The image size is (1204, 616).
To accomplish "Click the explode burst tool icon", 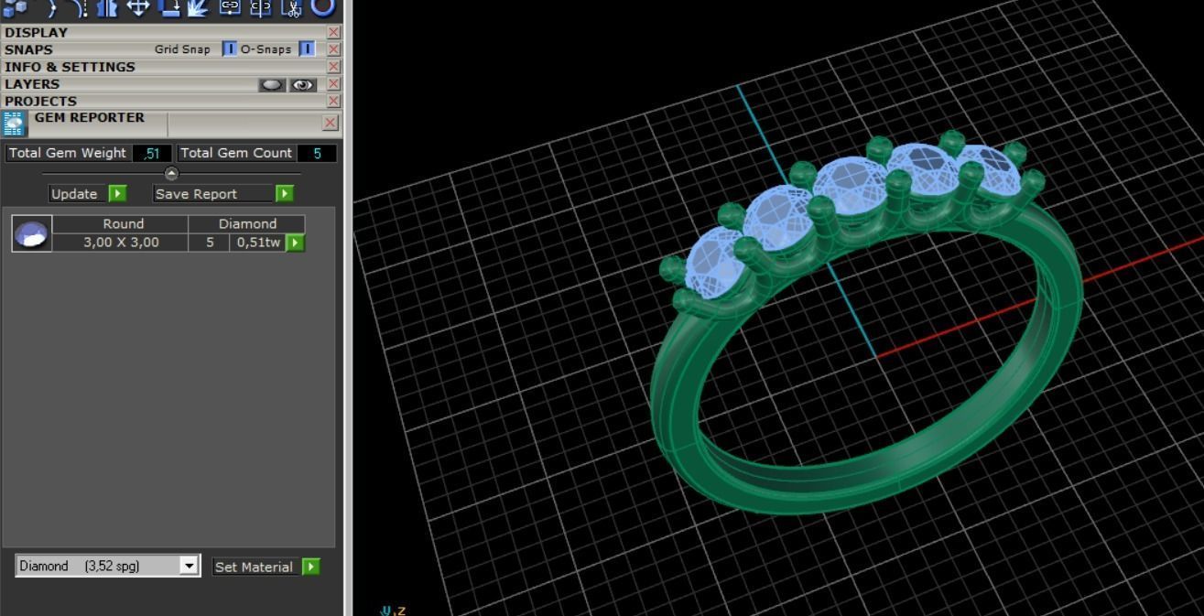I will tap(199, 7).
